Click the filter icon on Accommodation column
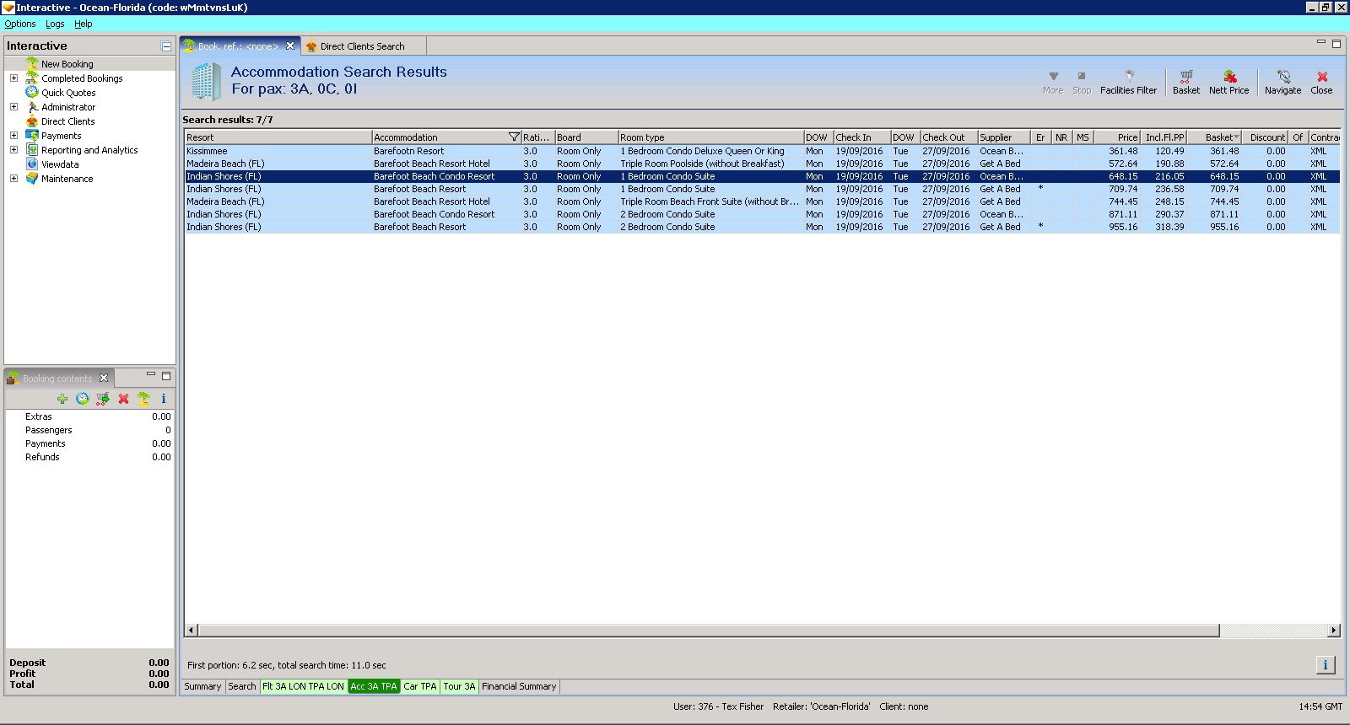 [x=514, y=137]
